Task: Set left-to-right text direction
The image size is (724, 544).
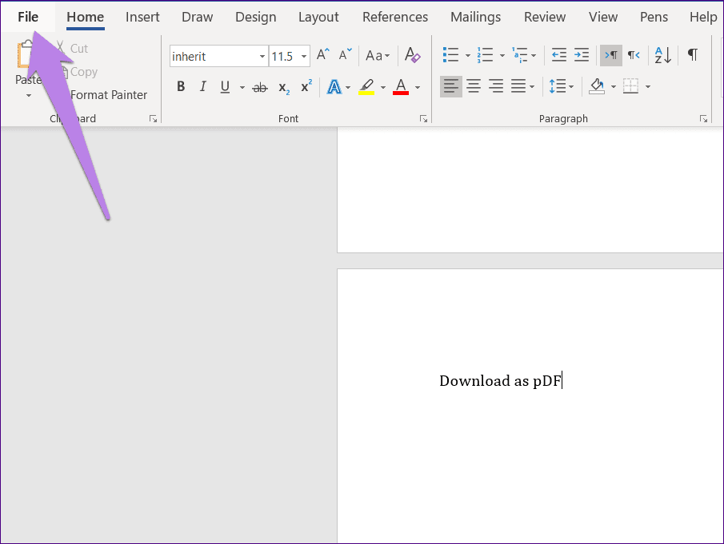Action: coord(611,55)
